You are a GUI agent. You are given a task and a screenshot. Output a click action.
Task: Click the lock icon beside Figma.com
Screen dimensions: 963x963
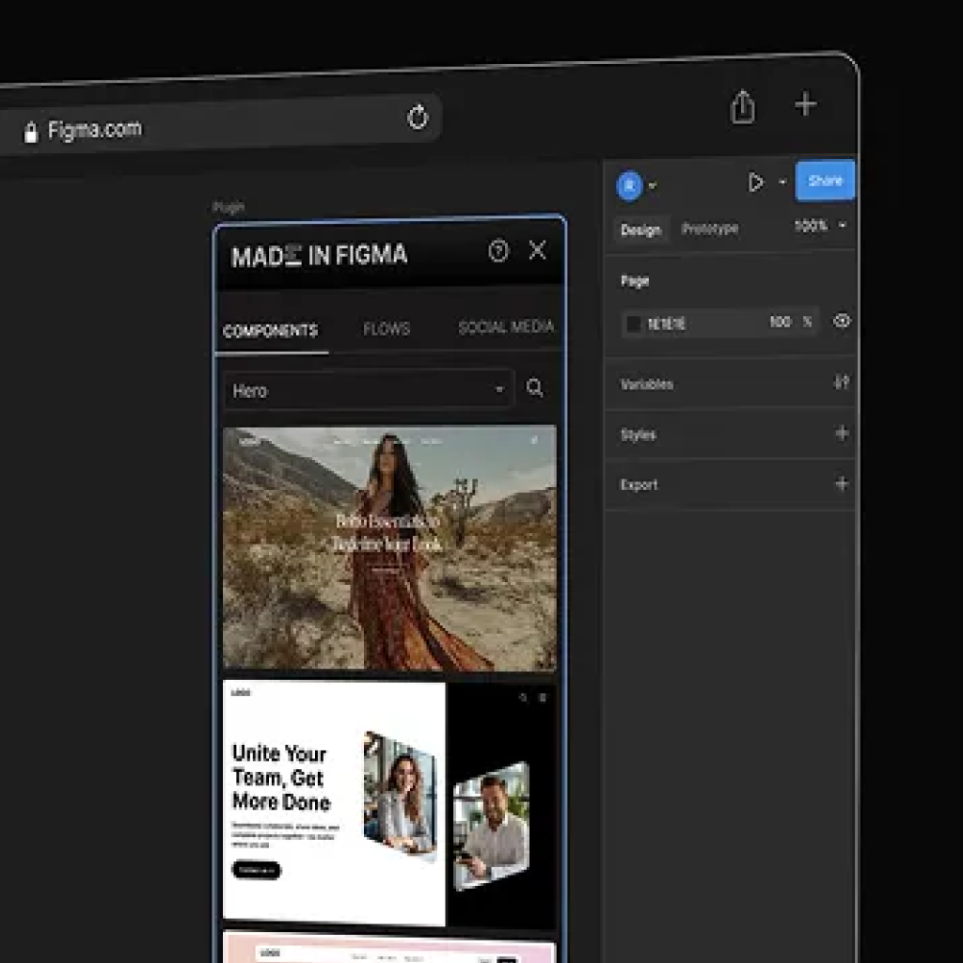click(30, 132)
